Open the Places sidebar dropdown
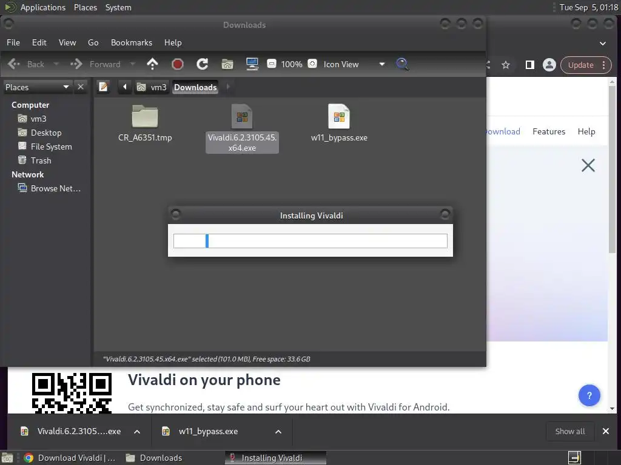This screenshot has width=621, height=465. [x=37, y=87]
